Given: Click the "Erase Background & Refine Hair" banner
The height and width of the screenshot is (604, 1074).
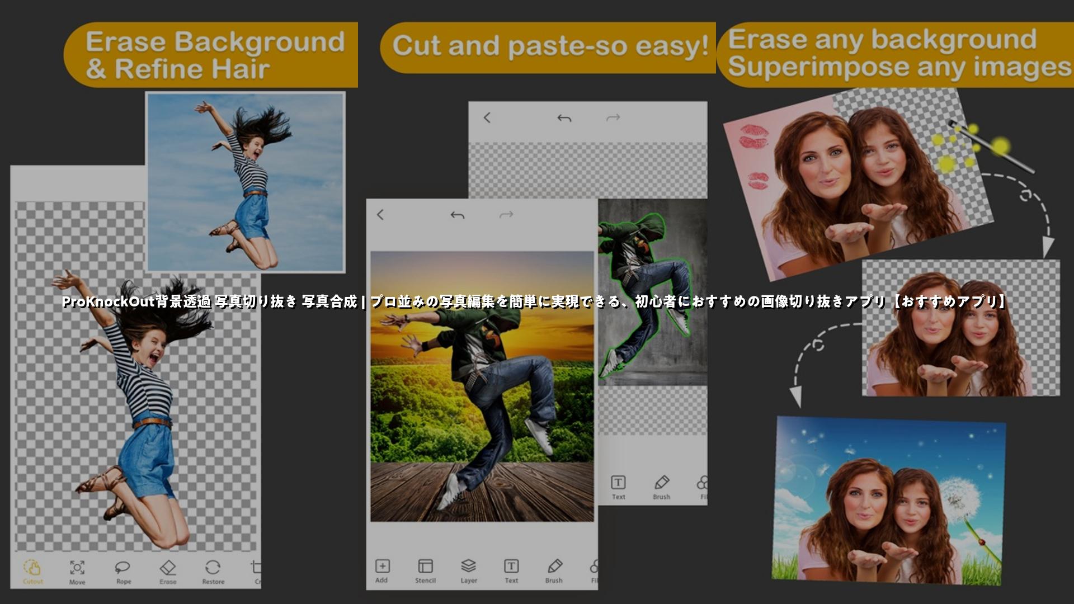Looking at the screenshot, I should tap(211, 55).
